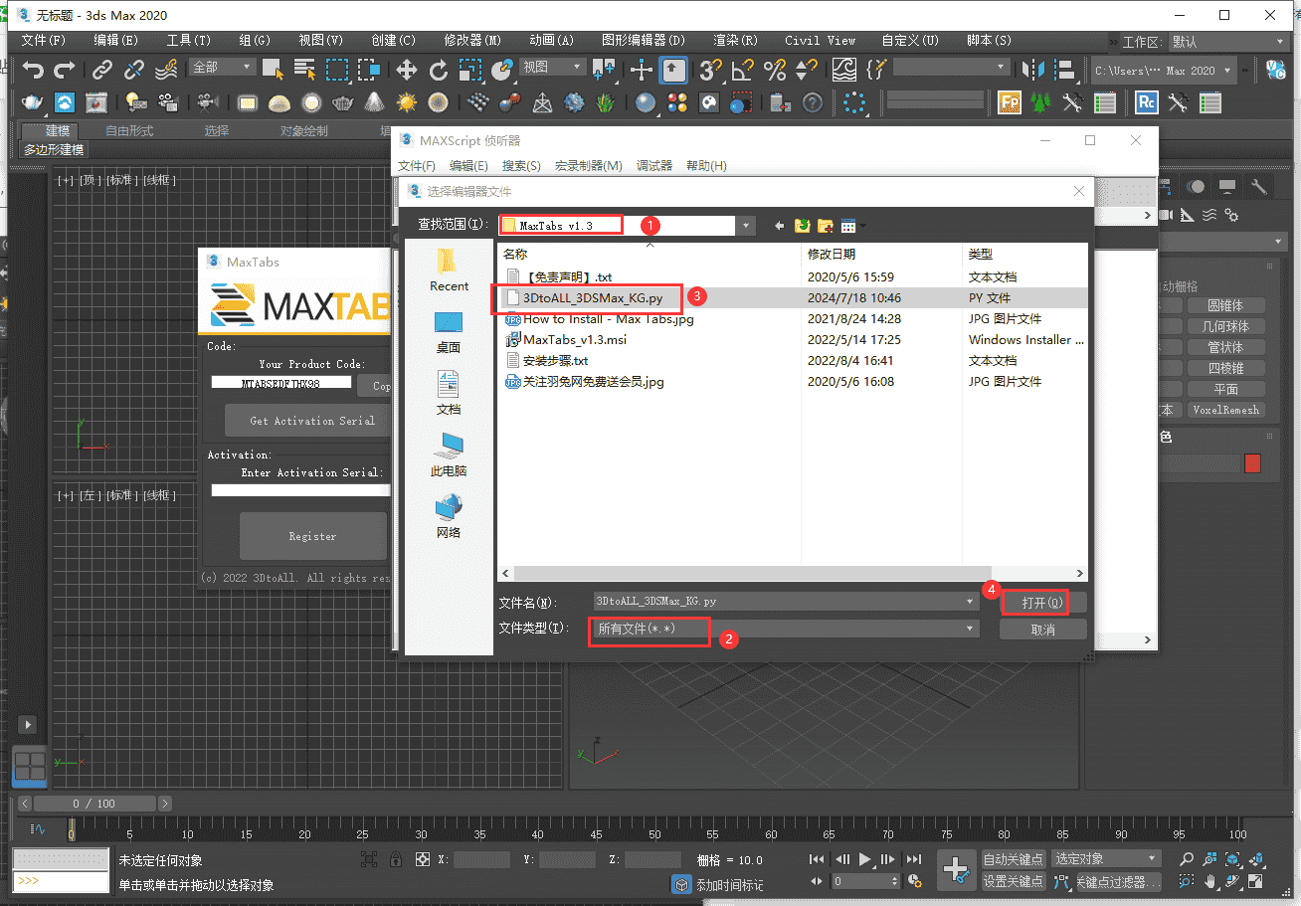The width and height of the screenshot is (1301, 906).
Task: Open the 选定对象 key filter dropdown
Action: (x=1107, y=858)
